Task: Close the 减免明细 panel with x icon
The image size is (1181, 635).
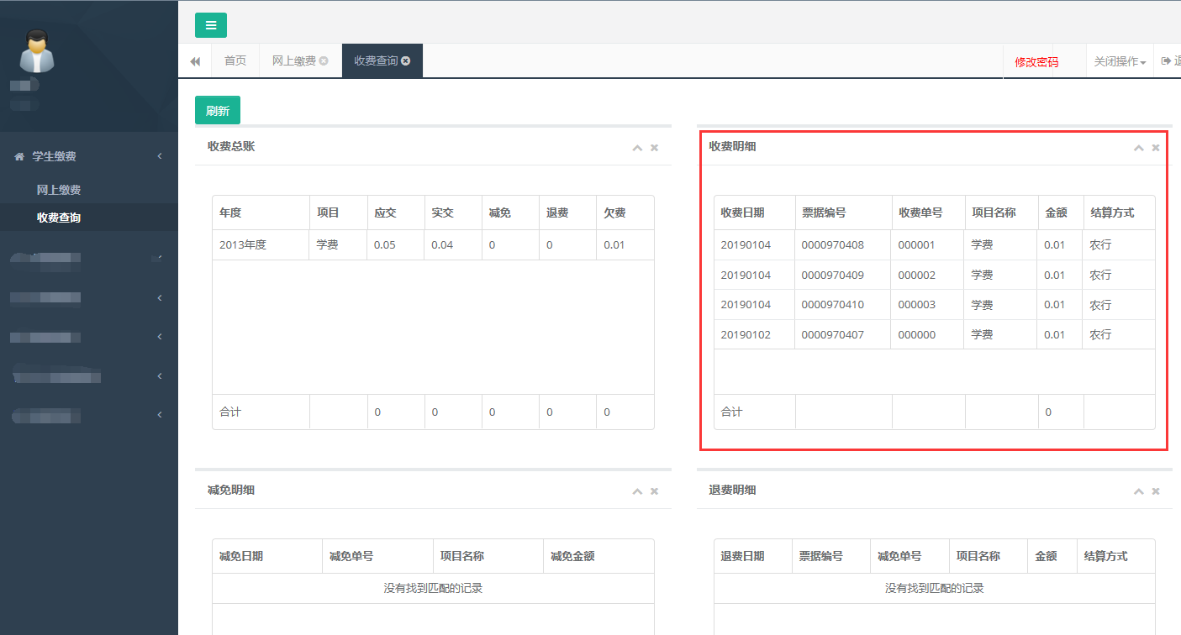Action: 654,491
